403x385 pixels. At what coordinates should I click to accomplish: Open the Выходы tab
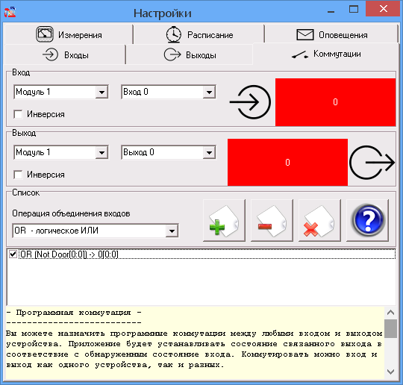point(190,54)
